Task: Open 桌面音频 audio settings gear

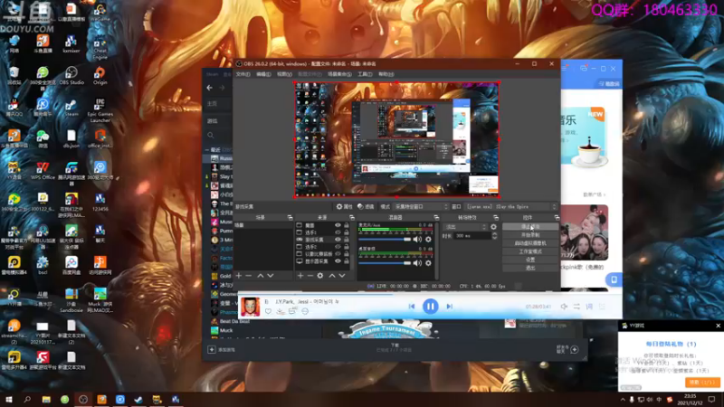Action: point(428,263)
